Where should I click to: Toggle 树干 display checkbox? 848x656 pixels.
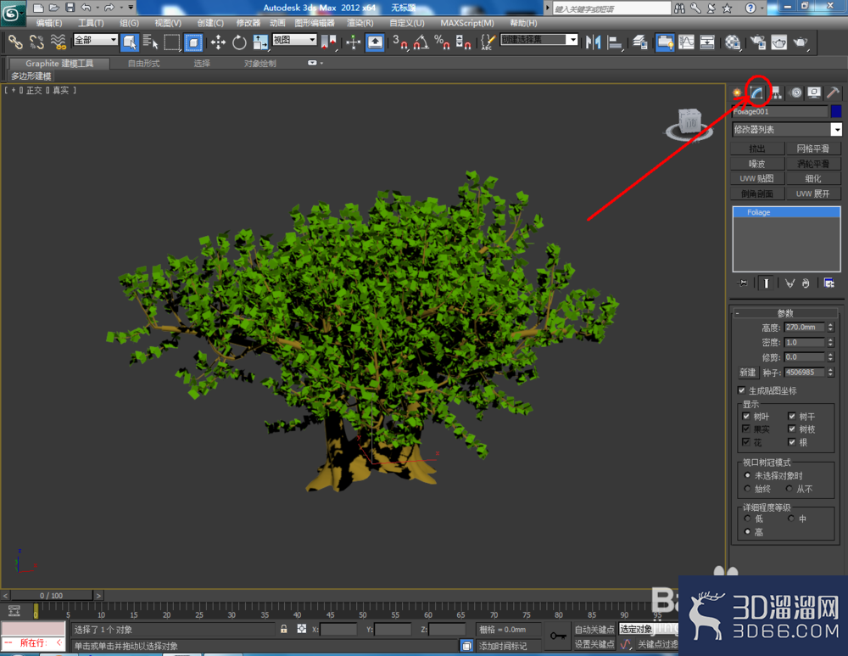coord(792,416)
